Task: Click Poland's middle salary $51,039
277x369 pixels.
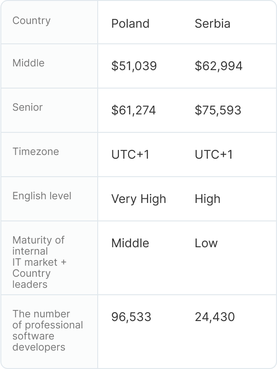Action: coord(134,66)
